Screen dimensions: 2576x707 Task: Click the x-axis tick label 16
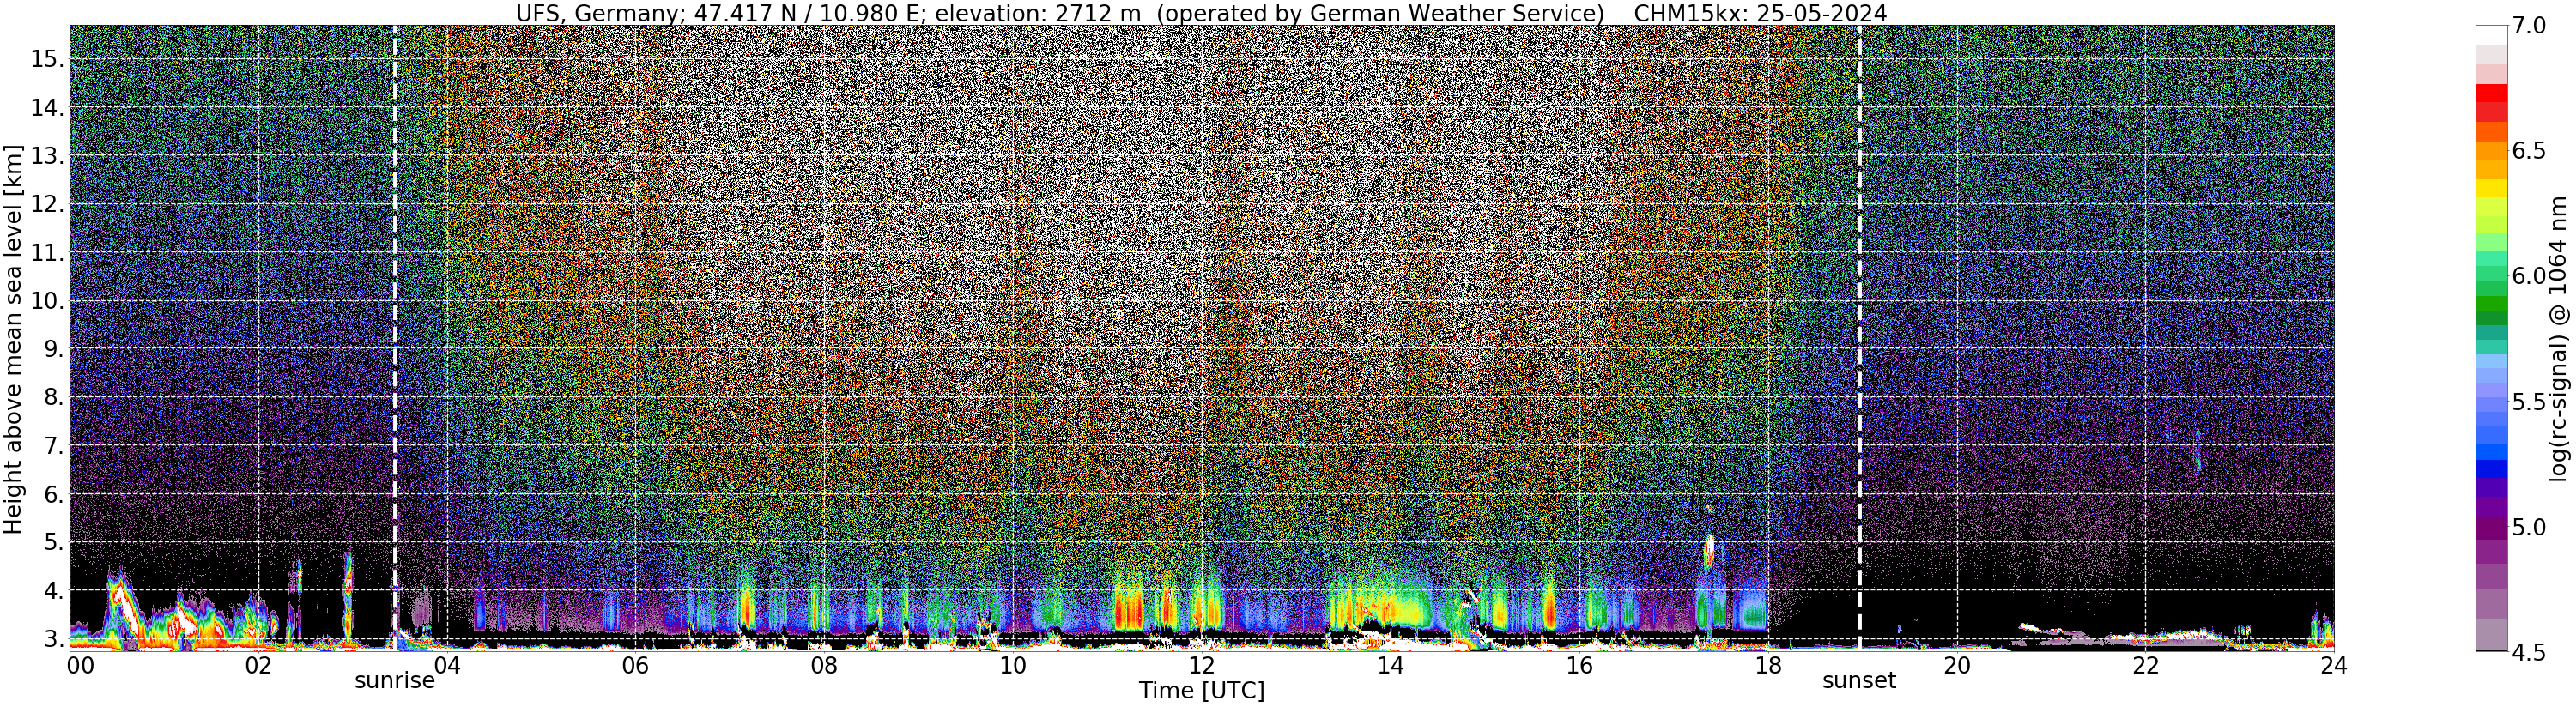pos(1579,665)
